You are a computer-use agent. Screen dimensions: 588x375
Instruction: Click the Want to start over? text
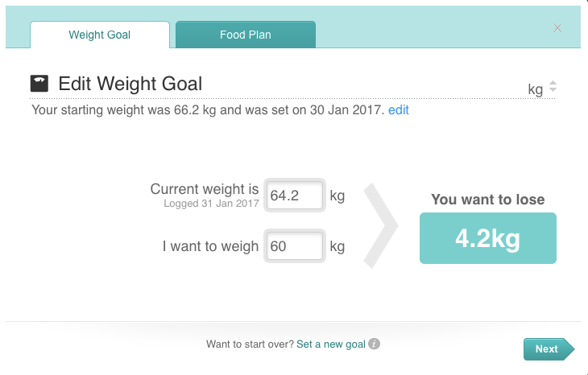pos(250,344)
